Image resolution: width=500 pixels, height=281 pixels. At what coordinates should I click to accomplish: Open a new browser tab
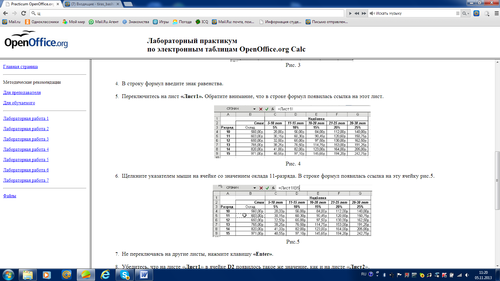(x=128, y=4)
